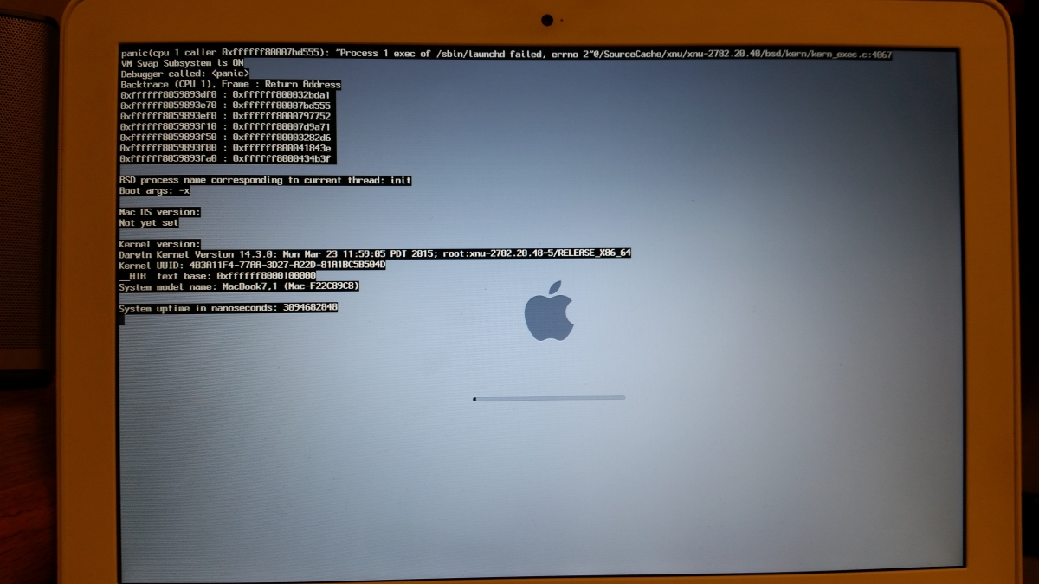Select the 'Mac OS version:' label
Screen dimensions: 1039x584
tap(160, 212)
